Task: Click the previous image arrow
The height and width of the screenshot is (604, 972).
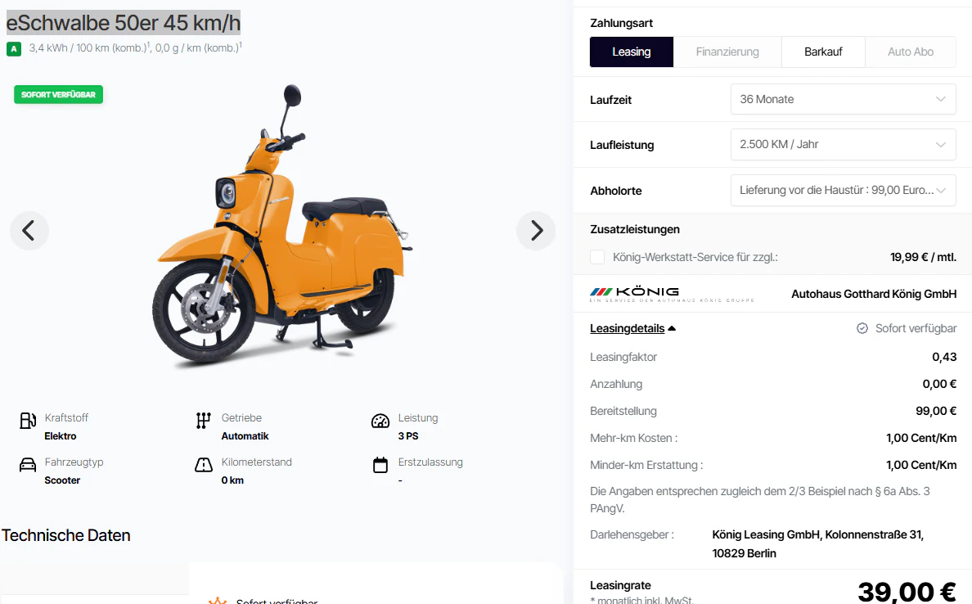Action: [x=29, y=231]
